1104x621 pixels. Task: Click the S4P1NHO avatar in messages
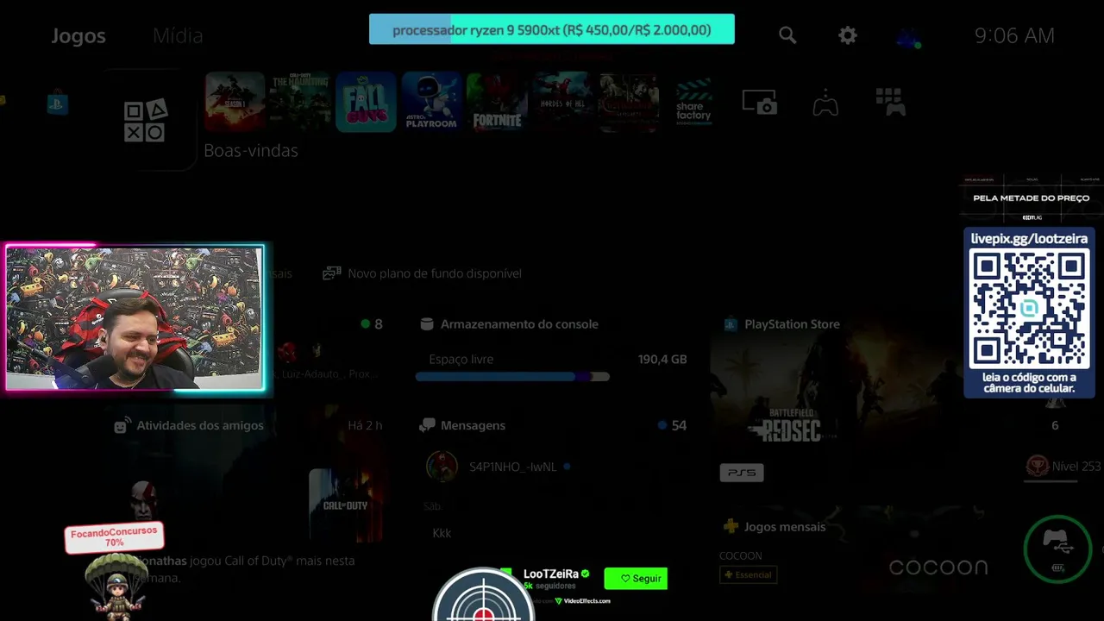[x=442, y=467]
